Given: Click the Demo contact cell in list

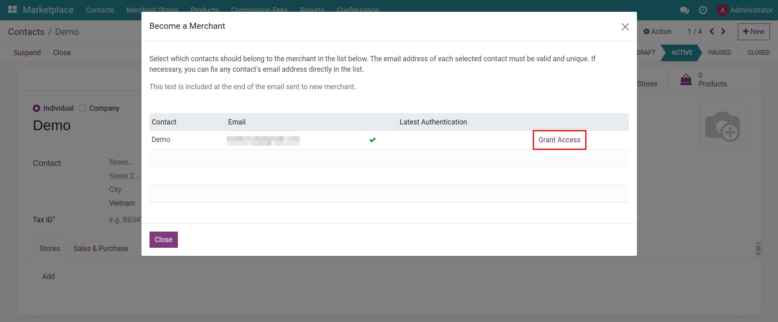Looking at the screenshot, I should coord(188,140).
